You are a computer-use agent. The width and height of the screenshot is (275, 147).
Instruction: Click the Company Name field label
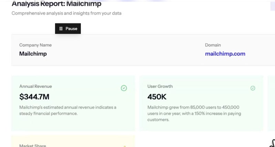[35, 45]
